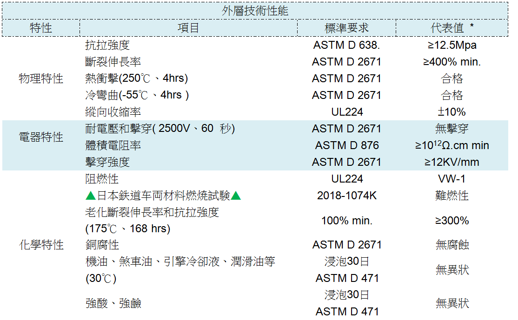Select the 物理特性 category cell
518x320 pixels.
coord(41,78)
